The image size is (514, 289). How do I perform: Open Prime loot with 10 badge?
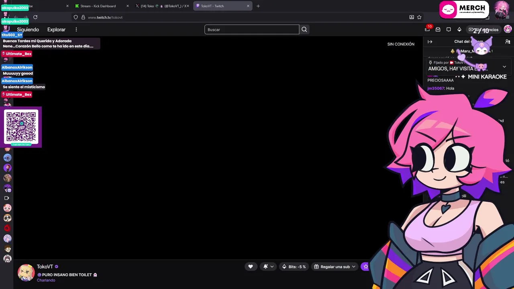click(428, 29)
